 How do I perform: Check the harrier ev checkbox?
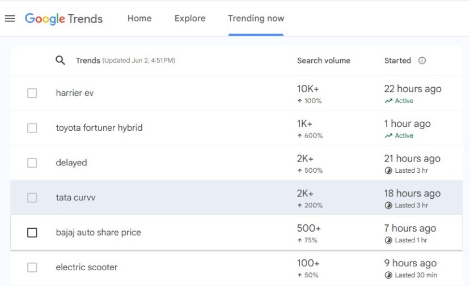pyautogui.click(x=32, y=93)
